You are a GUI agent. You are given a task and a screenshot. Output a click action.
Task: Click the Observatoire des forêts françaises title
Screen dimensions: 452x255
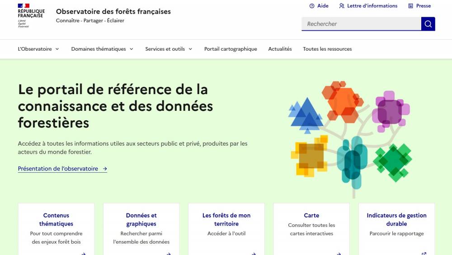click(113, 12)
